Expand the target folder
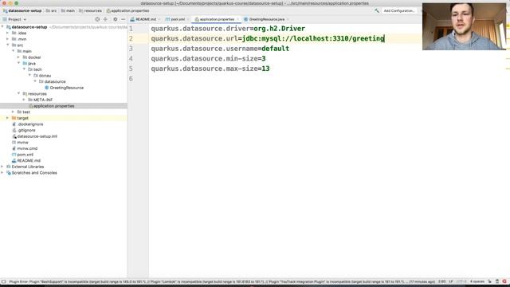Screen dimensions: 510x287 [8, 118]
